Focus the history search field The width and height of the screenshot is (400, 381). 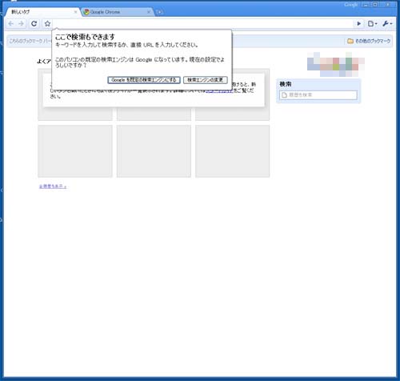[318, 95]
